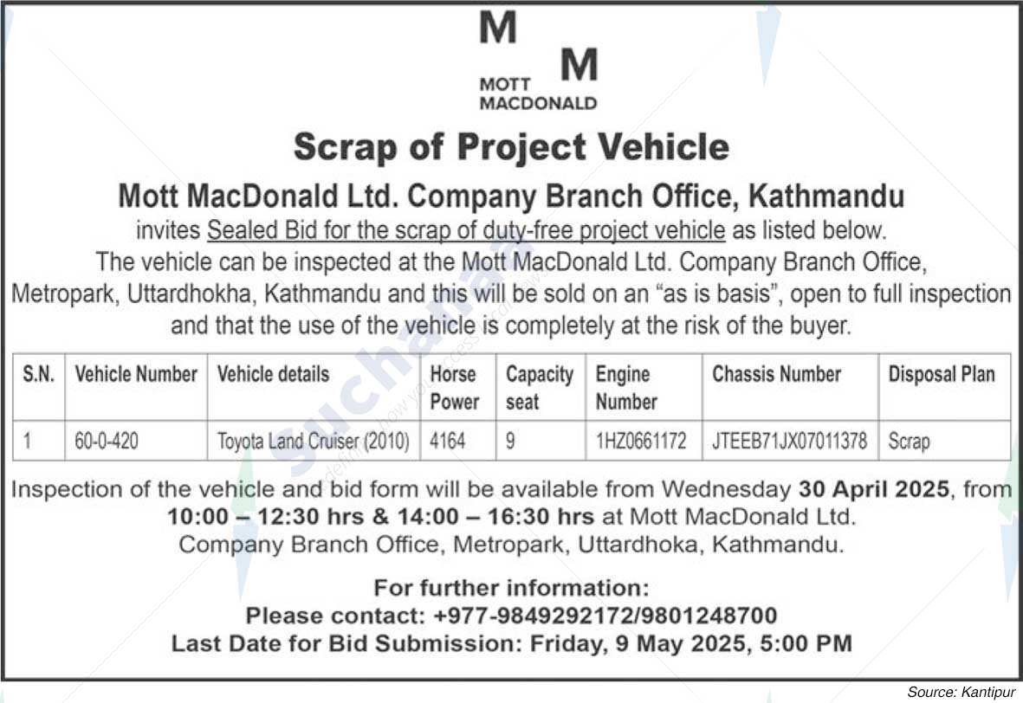This screenshot has height=703, width=1023.
Task: Select chassis number JTEEB71JX07011378 cell
Action: point(789,441)
